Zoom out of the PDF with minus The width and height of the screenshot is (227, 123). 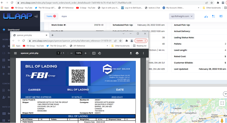71,53
